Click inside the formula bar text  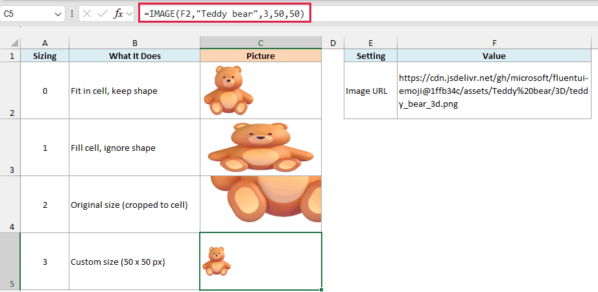click(224, 14)
